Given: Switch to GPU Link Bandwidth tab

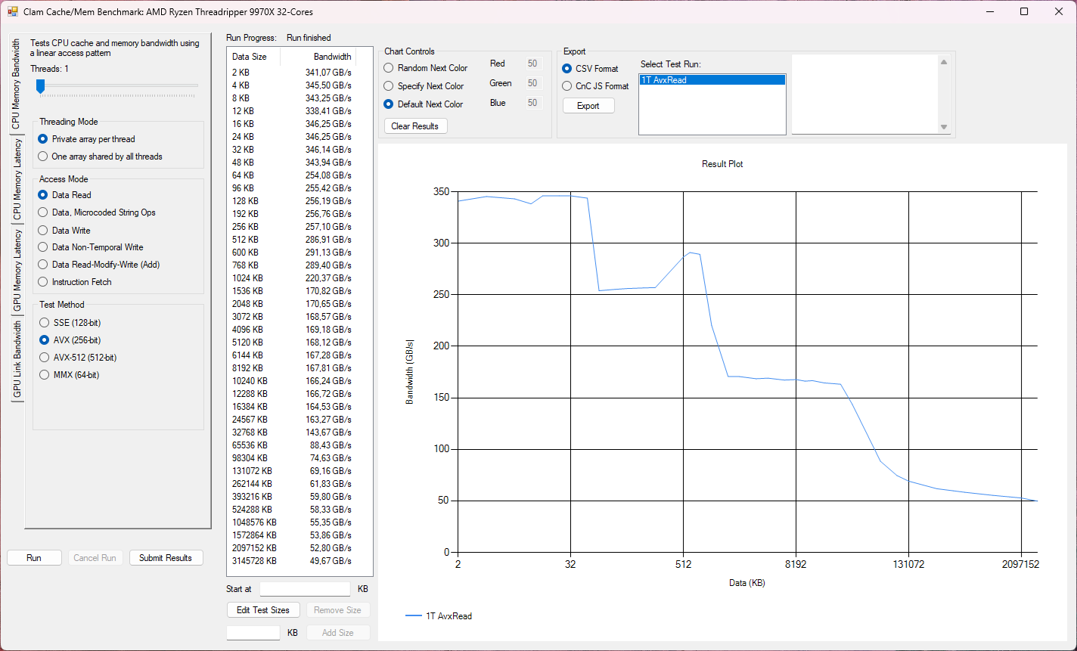Looking at the screenshot, I should click(16, 359).
